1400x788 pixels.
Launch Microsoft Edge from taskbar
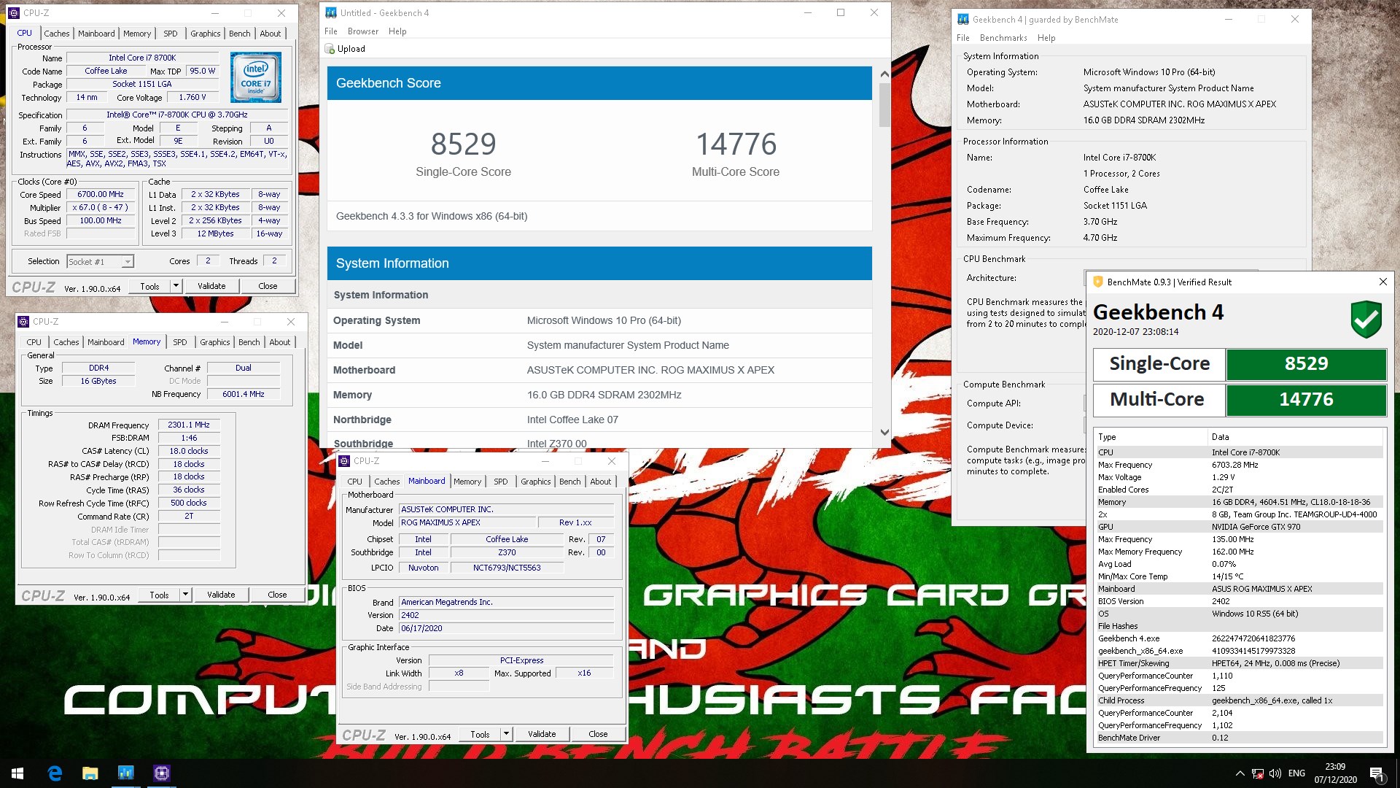tap(55, 773)
